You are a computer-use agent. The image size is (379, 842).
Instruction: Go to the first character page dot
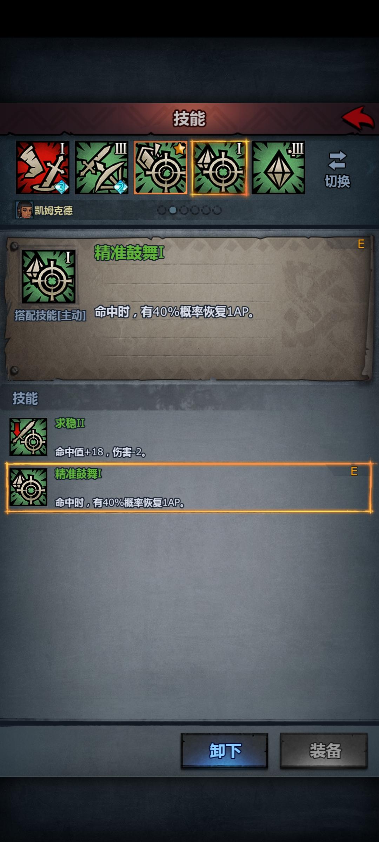pyautogui.click(x=162, y=210)
